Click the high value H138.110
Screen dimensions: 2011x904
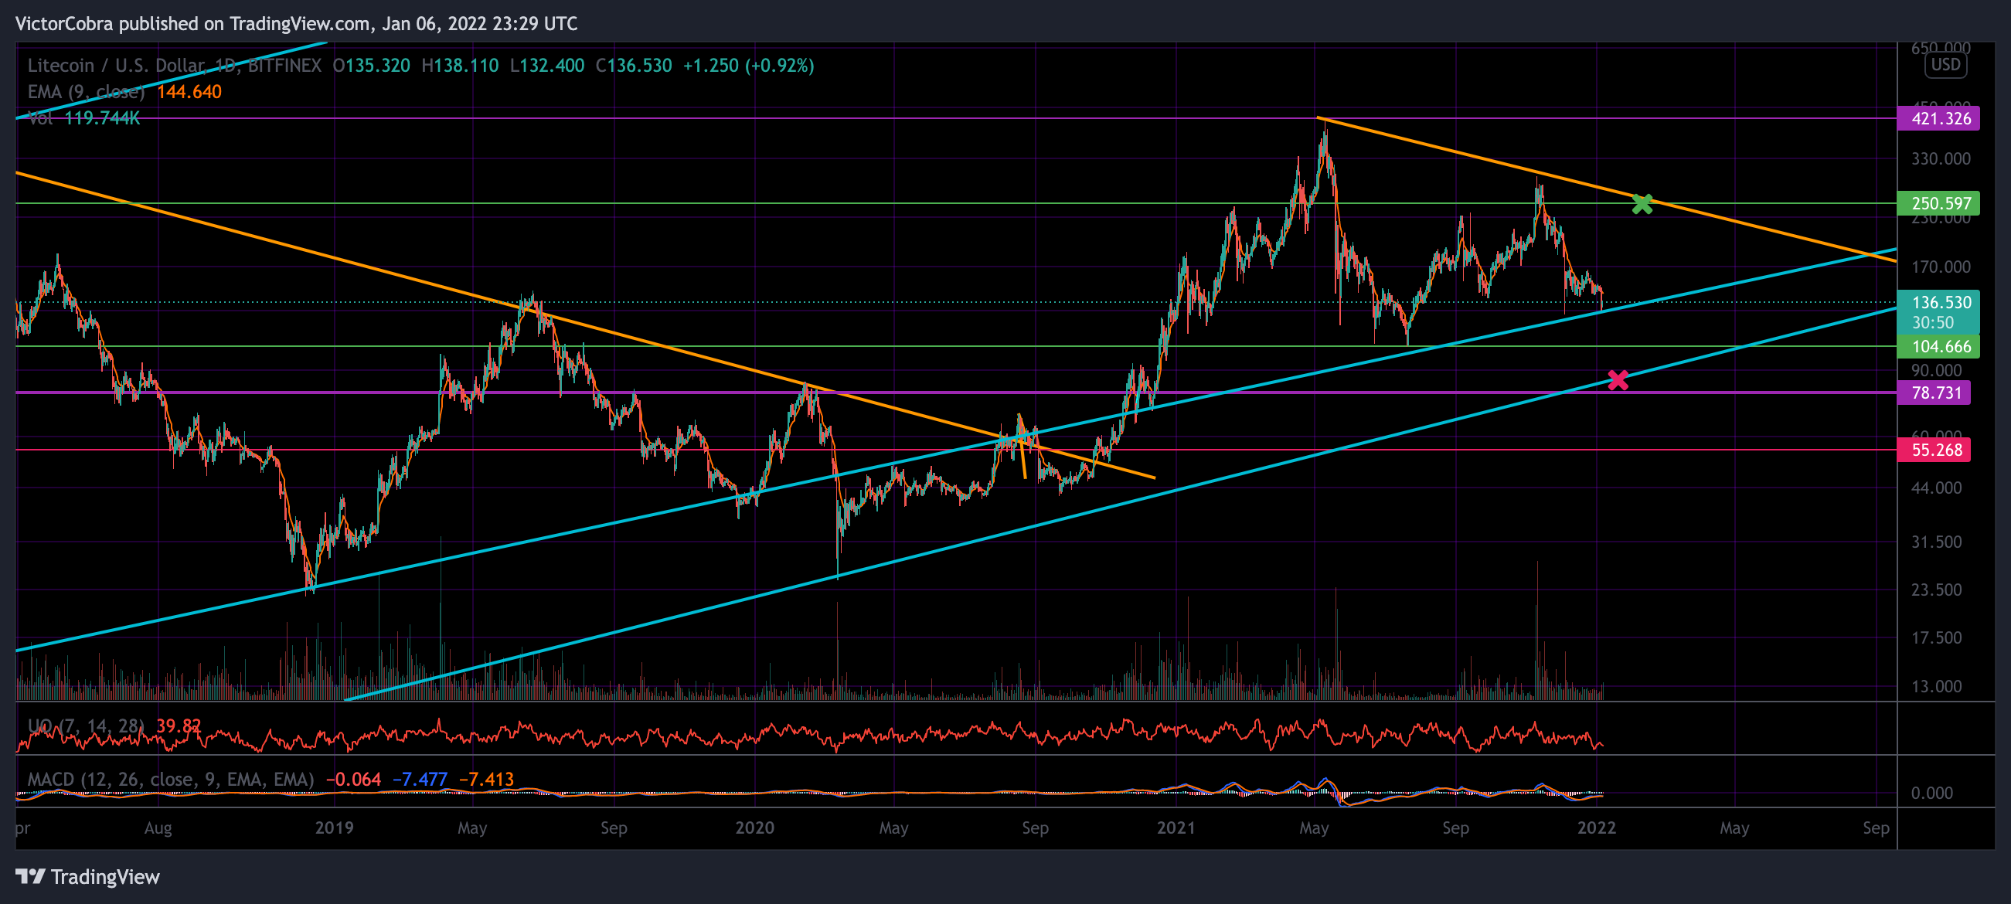(459, 66)
